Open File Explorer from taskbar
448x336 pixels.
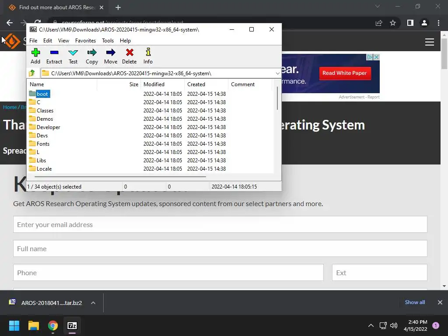pos(33,325)
